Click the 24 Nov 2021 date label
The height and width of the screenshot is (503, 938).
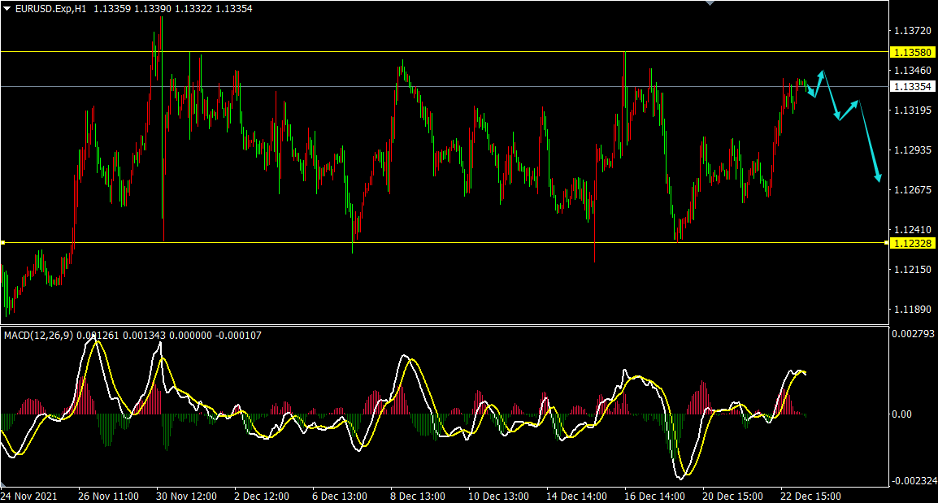pyautogui.click(x=29, y=496)
